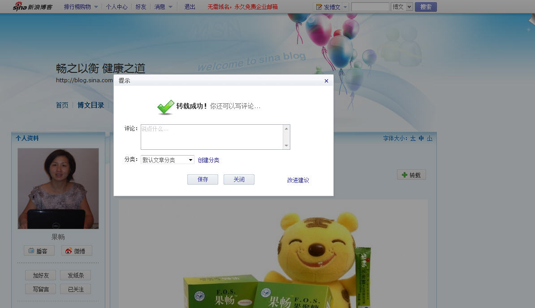Screen dimensions: 535x308
Task: Click the 创建分类 link
Action: [208, 160]
